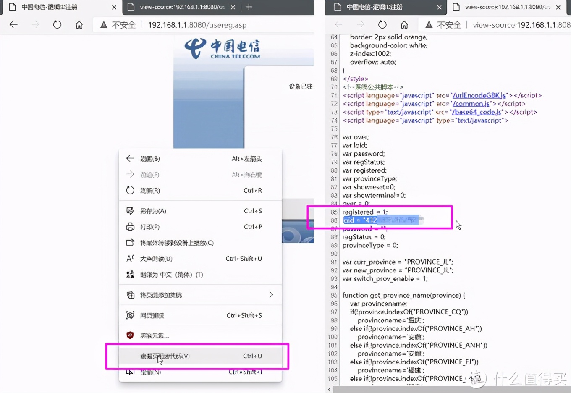Click the web capture camera icon
Screen dimensions: 571x393
click(x=130, y=315)
